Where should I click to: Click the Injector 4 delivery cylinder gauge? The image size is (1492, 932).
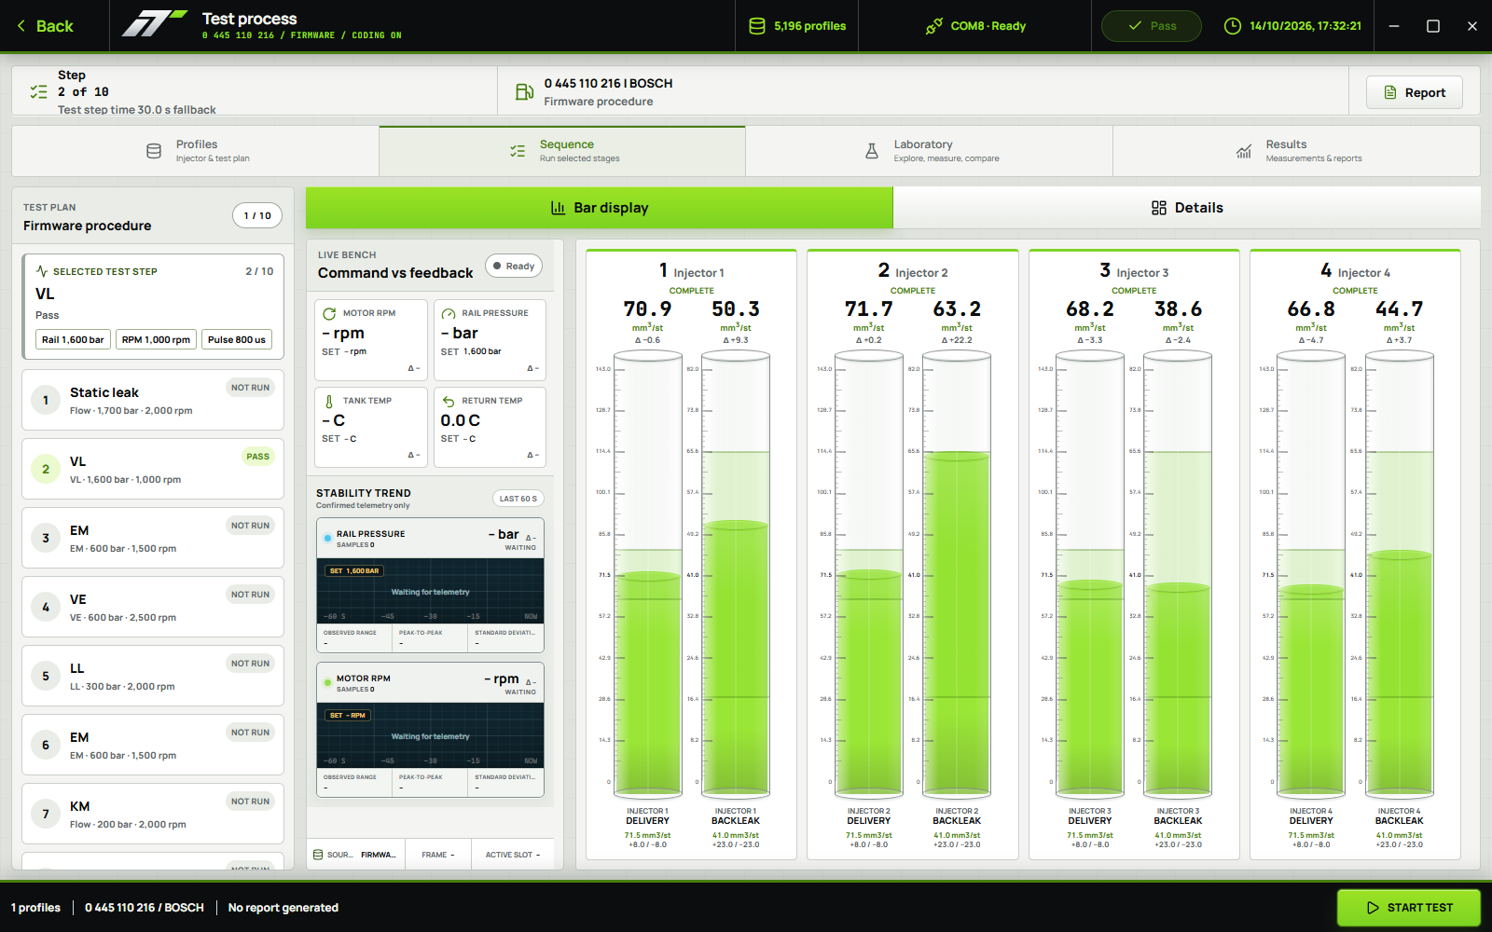1311,575
